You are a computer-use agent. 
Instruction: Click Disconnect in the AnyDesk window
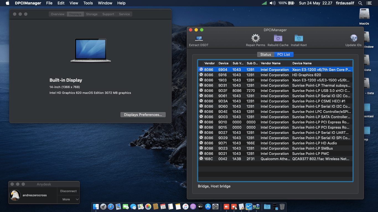point(68,191)
